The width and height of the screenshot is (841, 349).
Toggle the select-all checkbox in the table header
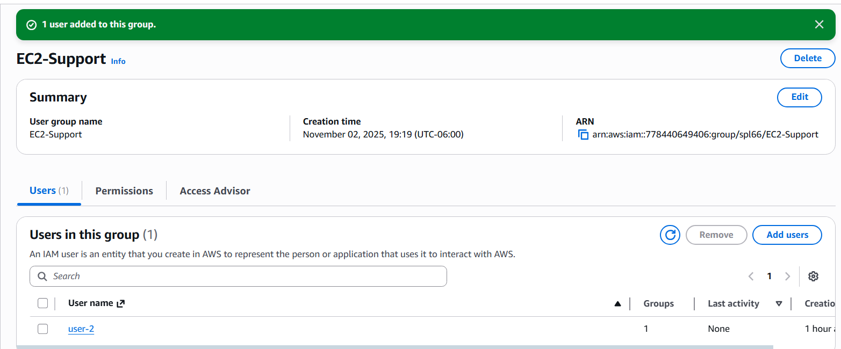pos(42,303)
